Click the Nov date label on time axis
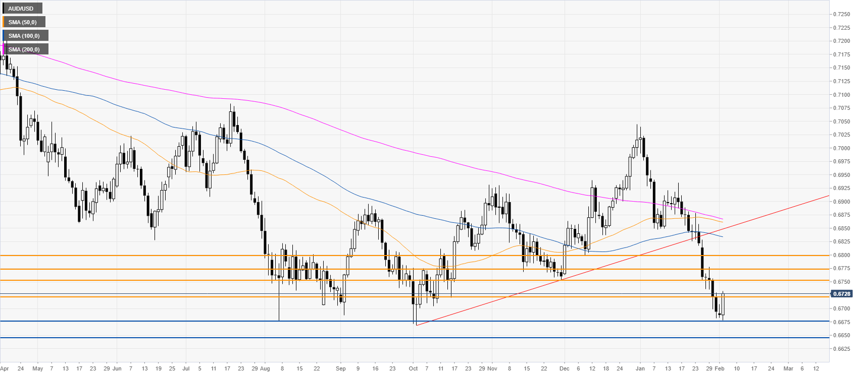 492,368
